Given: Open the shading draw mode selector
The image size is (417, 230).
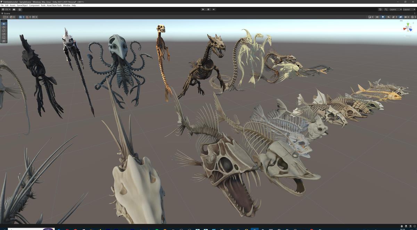Looking at the screenshot, I should (x=370, y=17).
